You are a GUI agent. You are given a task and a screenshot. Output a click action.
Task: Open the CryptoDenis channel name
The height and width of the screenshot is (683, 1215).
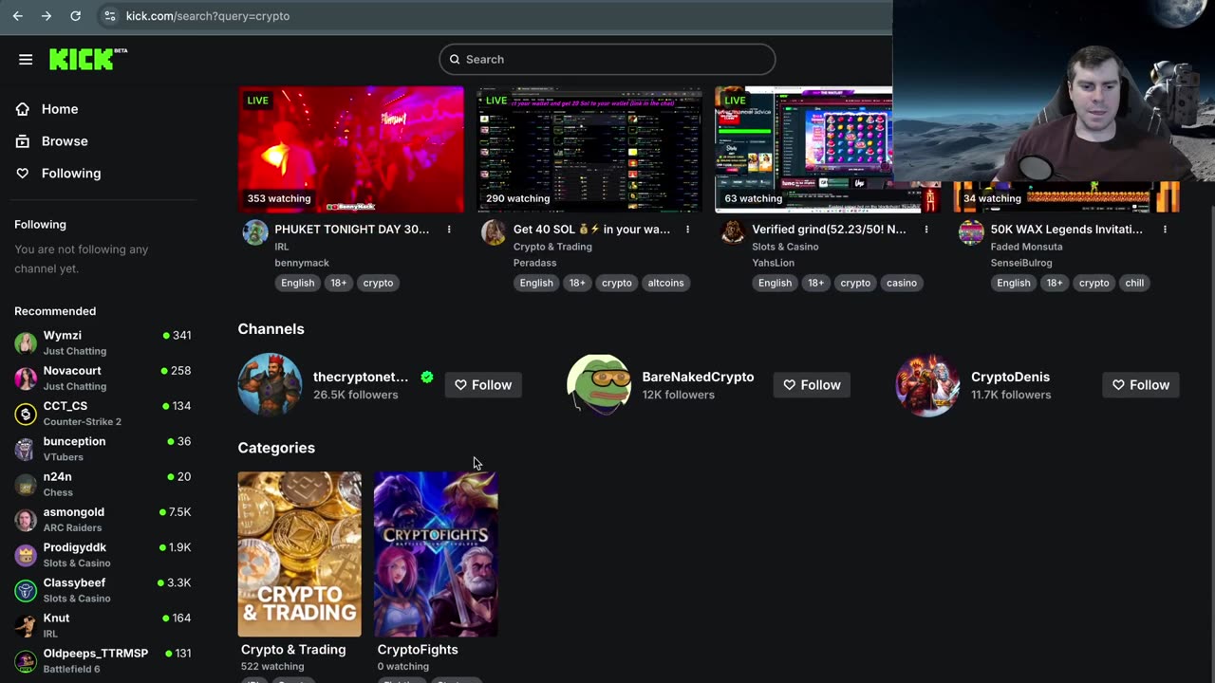tap(1010, 377)
